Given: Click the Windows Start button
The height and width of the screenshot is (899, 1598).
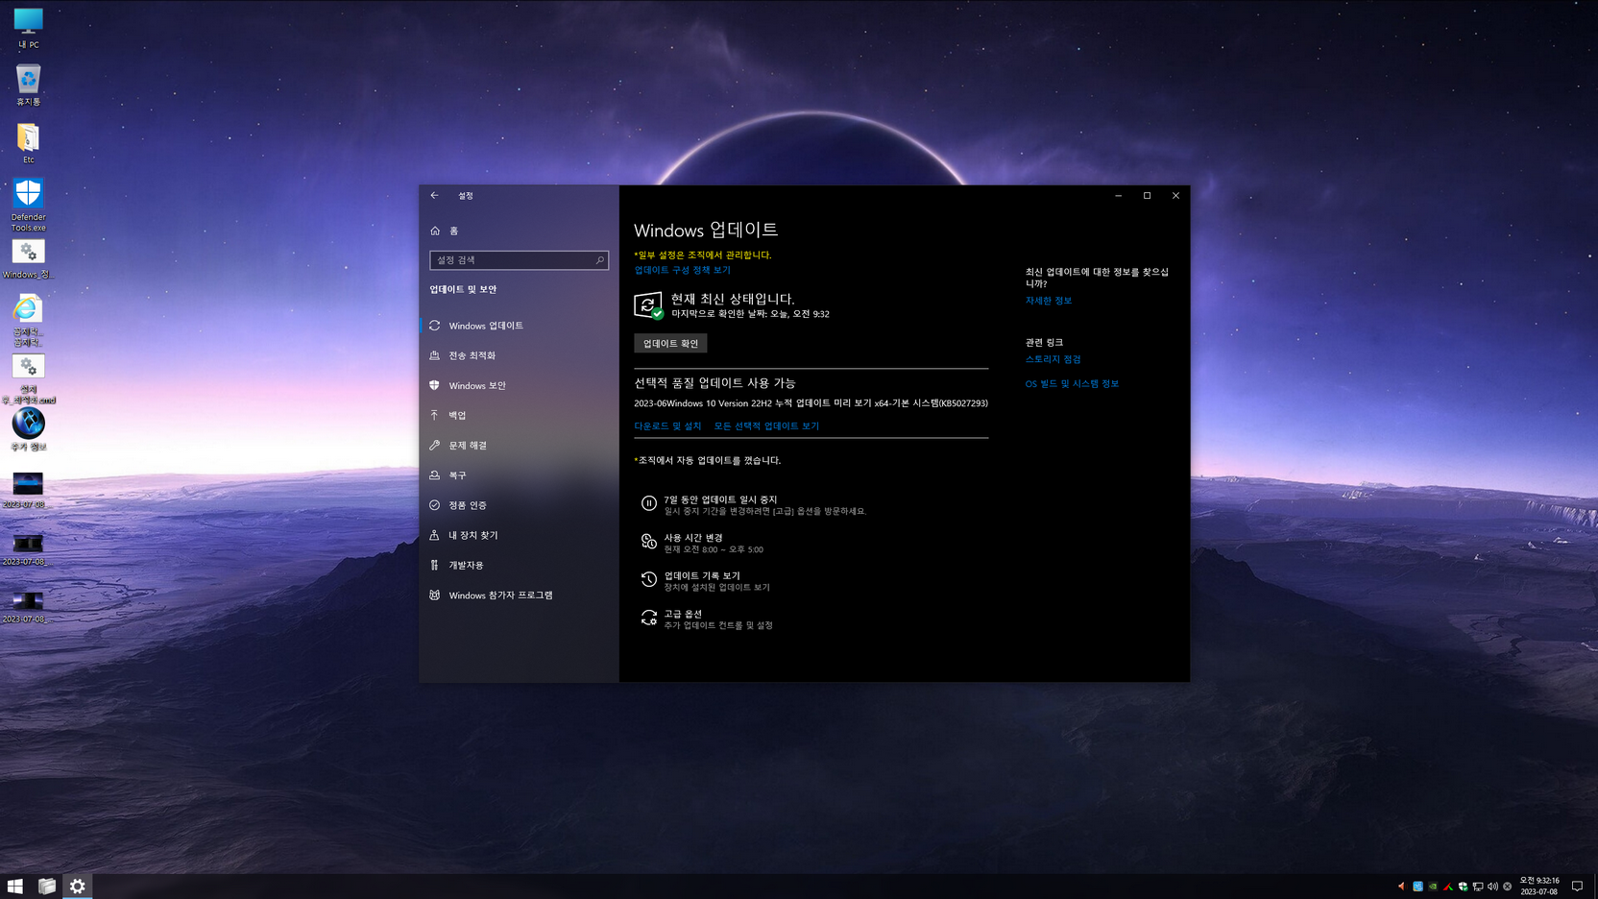Looking at the screenshot, I should click(15, 887).
